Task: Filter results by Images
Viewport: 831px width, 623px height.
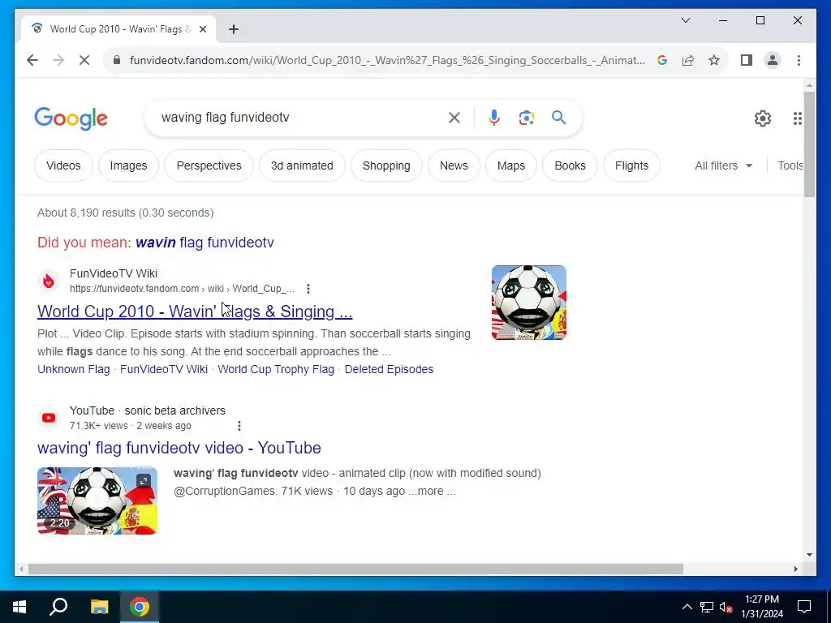Action: coord(128,165)
